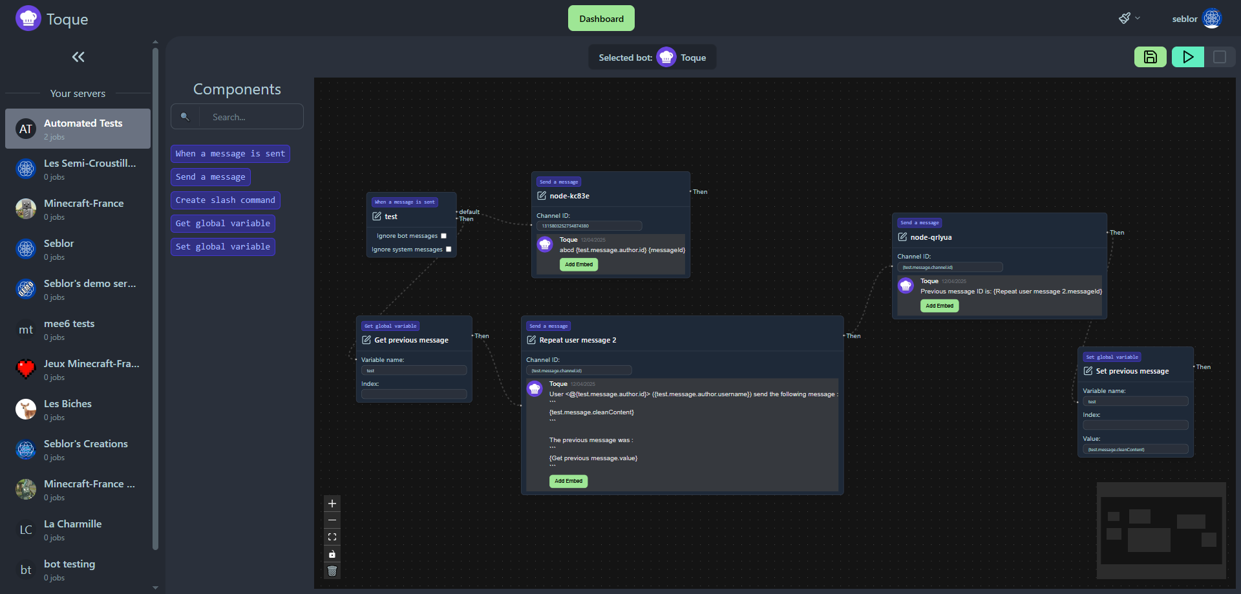This screenshot has width=1241, height=594.
Task: Pick the 'Get global variable' component
Action: coord(222,224)
